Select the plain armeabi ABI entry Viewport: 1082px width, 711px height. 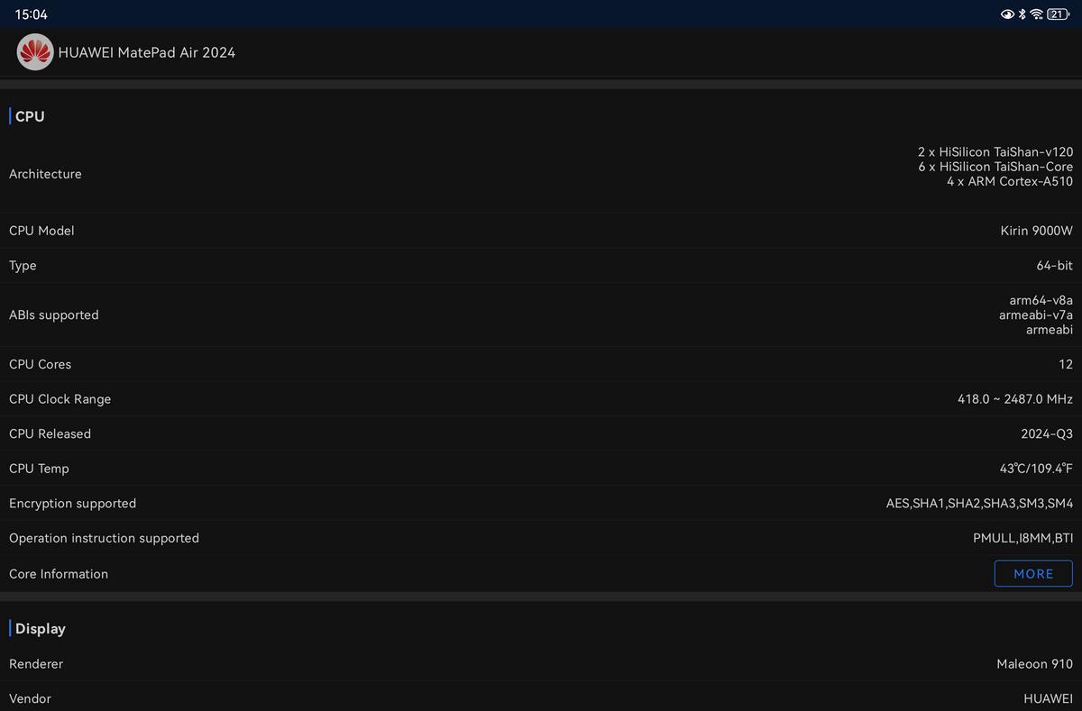click(x=1050, y=330)
